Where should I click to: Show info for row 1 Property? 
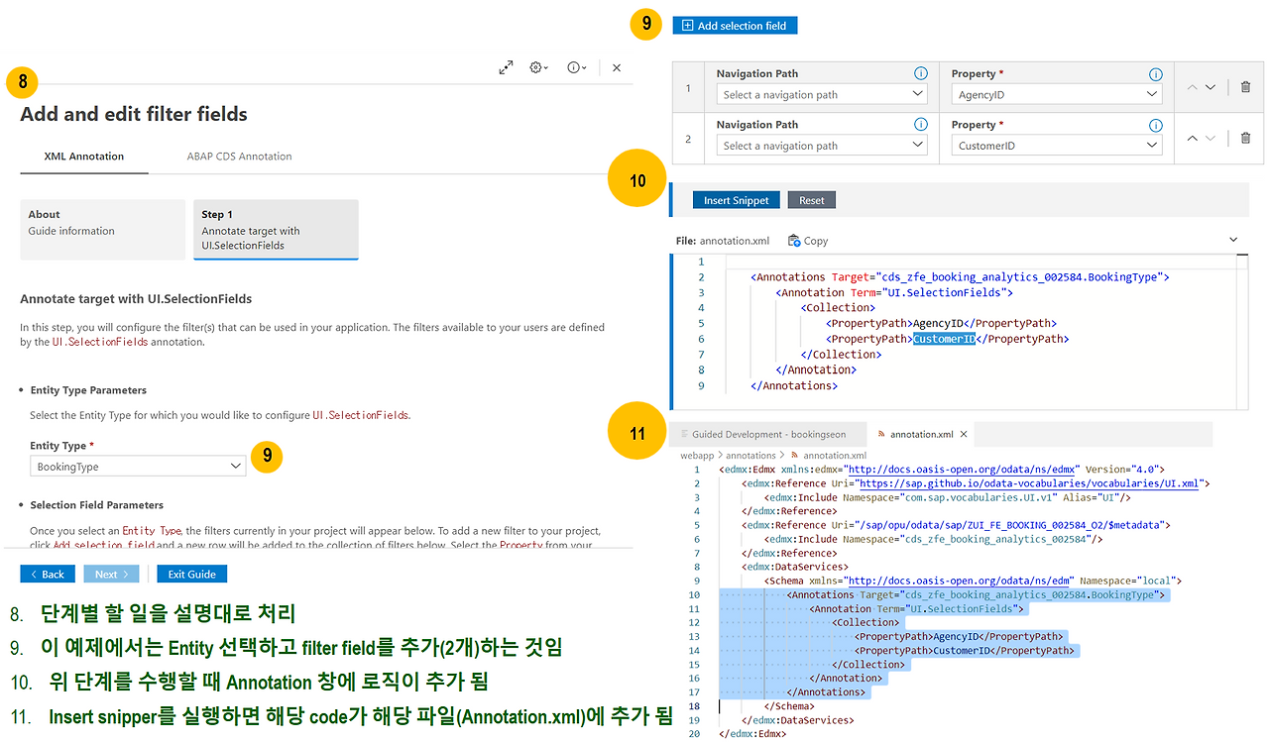pos(1155,73)
